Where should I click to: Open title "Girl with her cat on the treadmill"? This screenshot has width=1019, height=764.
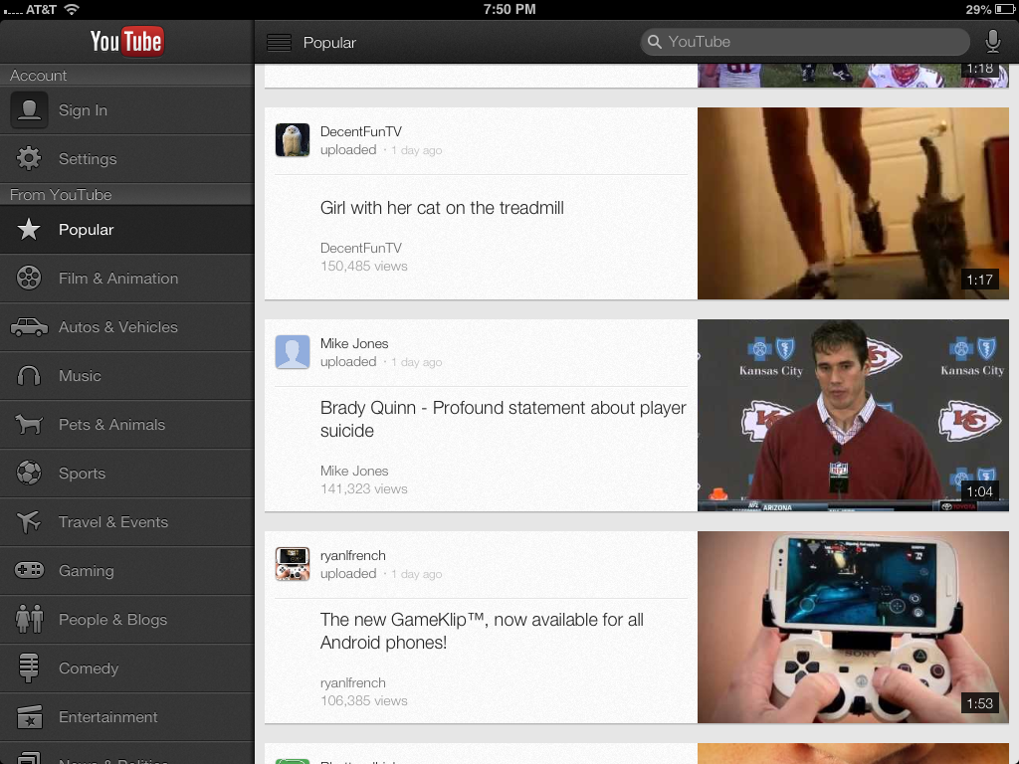click(442, 208)
